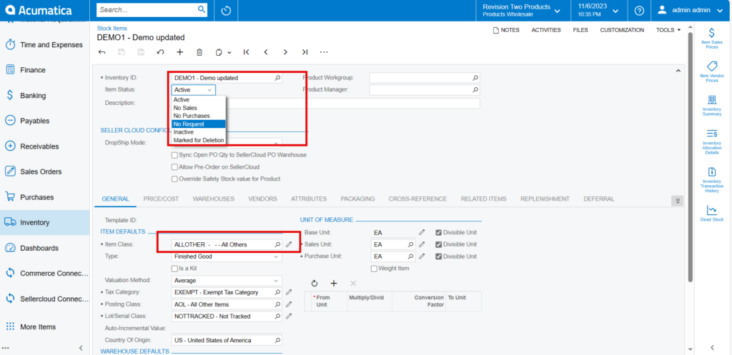Open Activities for this item

click(546, 30)
